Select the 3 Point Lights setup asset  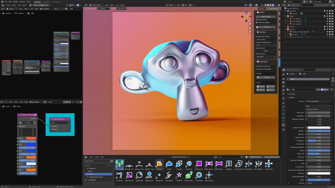(x=119, y=164)
